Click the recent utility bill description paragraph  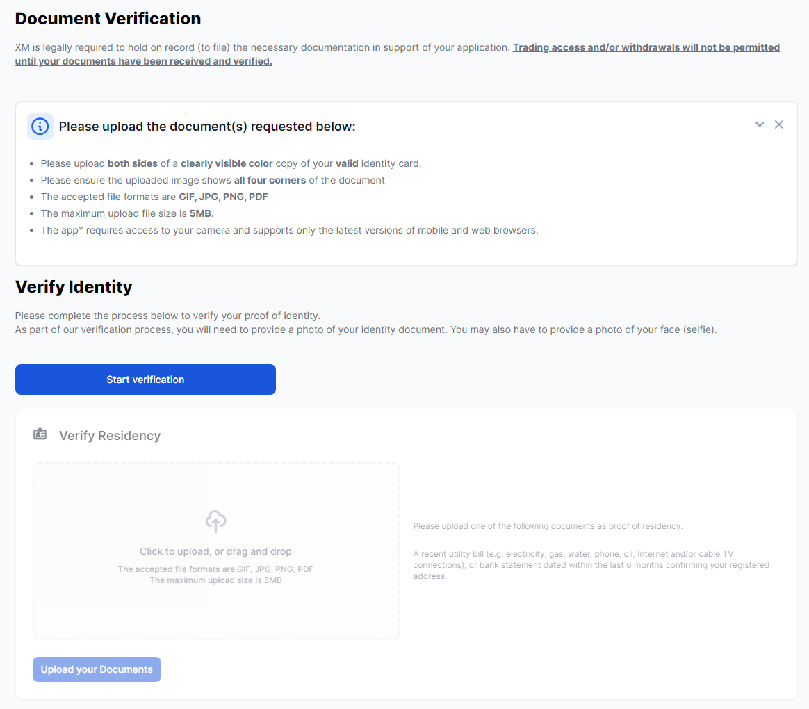[x=591, y=564]
